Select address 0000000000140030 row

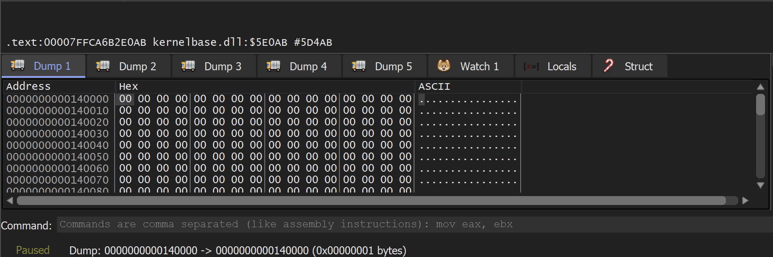262,133
